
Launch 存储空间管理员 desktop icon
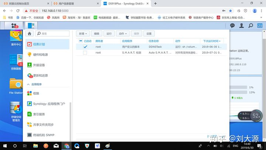pyautogui.click(x=16, y=111)
